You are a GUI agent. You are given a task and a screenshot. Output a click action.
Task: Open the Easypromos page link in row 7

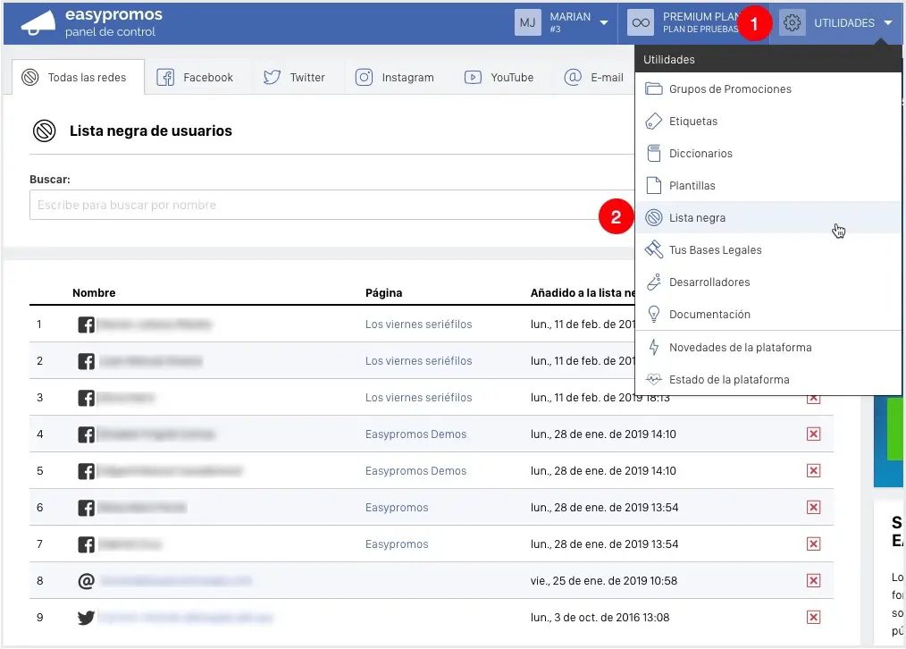pos(397,544)
